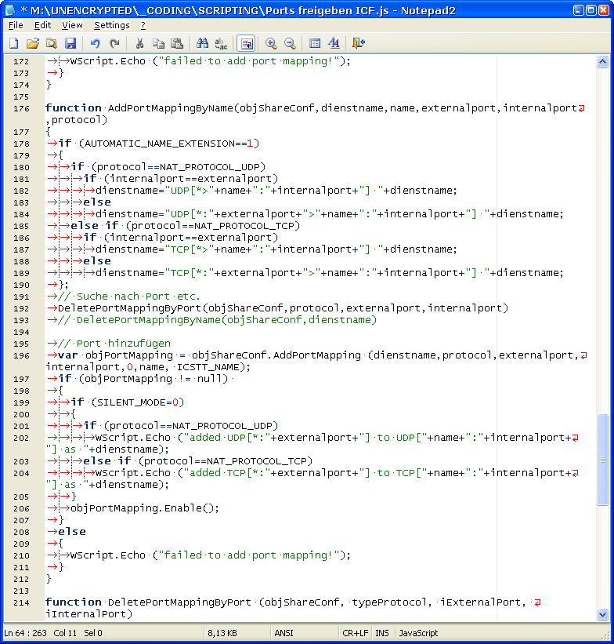Click 'var' keyword on line 196
This screenshot has width=614, height=644.
[x=67, y=355]
